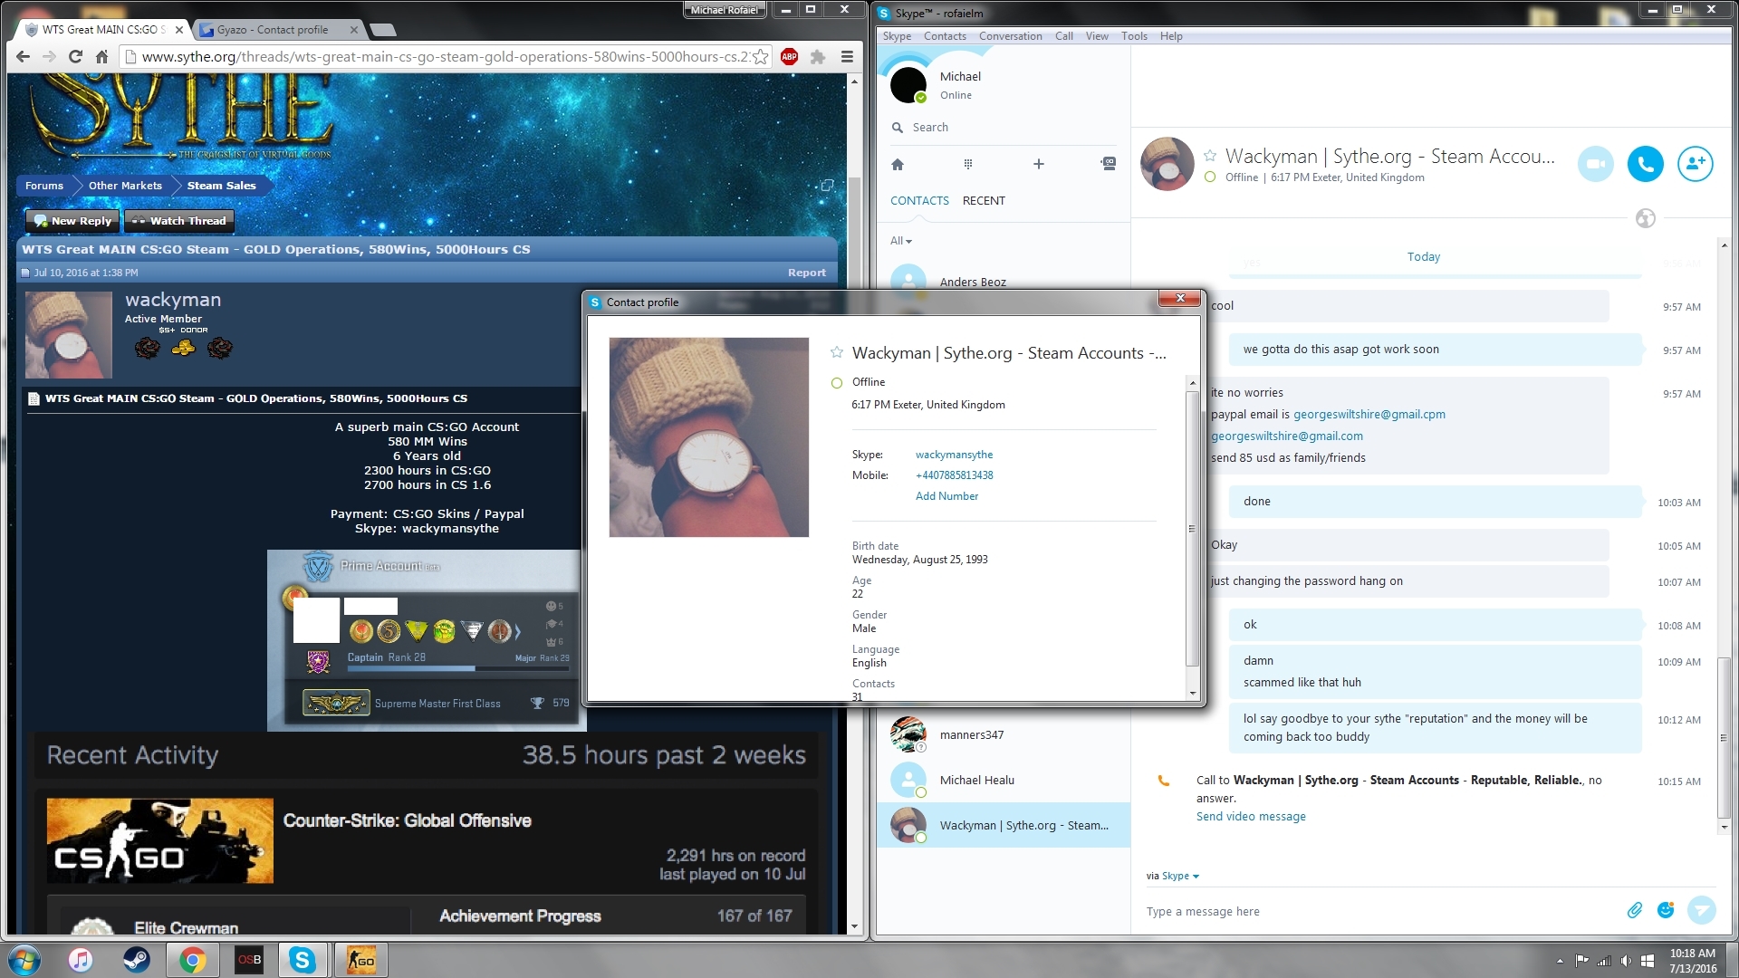Bookmark this page with the star
Image resolution: width=1739 pixels, height=978 pixels.
click(x=761, y=56)
